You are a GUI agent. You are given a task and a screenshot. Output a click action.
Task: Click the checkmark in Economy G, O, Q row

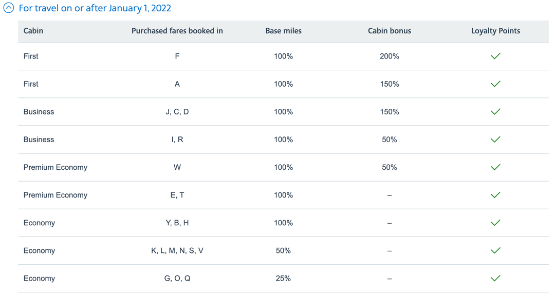tap(495, 278)
